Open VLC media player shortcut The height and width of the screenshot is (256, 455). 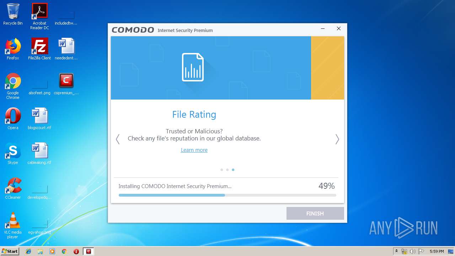point(13,225)
